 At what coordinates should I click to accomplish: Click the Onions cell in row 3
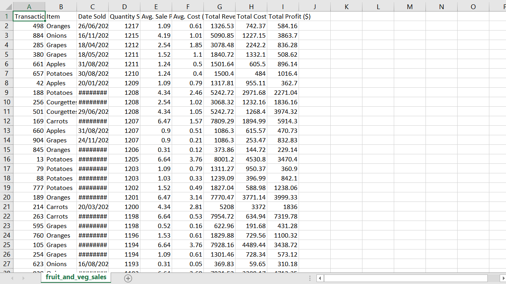[61, 36]
